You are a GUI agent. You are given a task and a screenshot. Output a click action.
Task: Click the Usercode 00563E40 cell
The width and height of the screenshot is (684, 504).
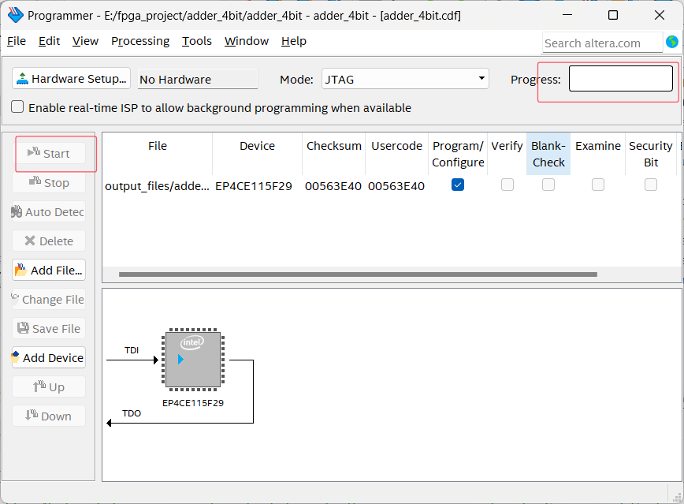pos(396,186)
